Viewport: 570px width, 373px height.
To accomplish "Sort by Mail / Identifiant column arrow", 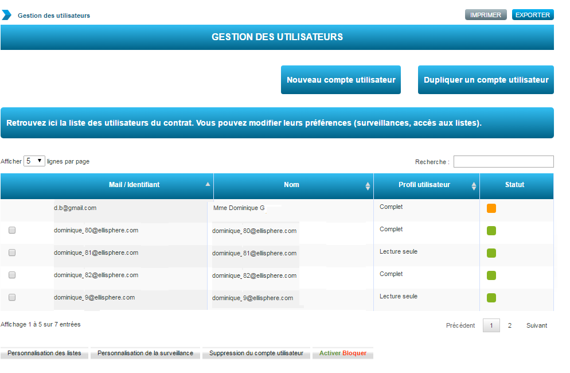I will [208, 185].
